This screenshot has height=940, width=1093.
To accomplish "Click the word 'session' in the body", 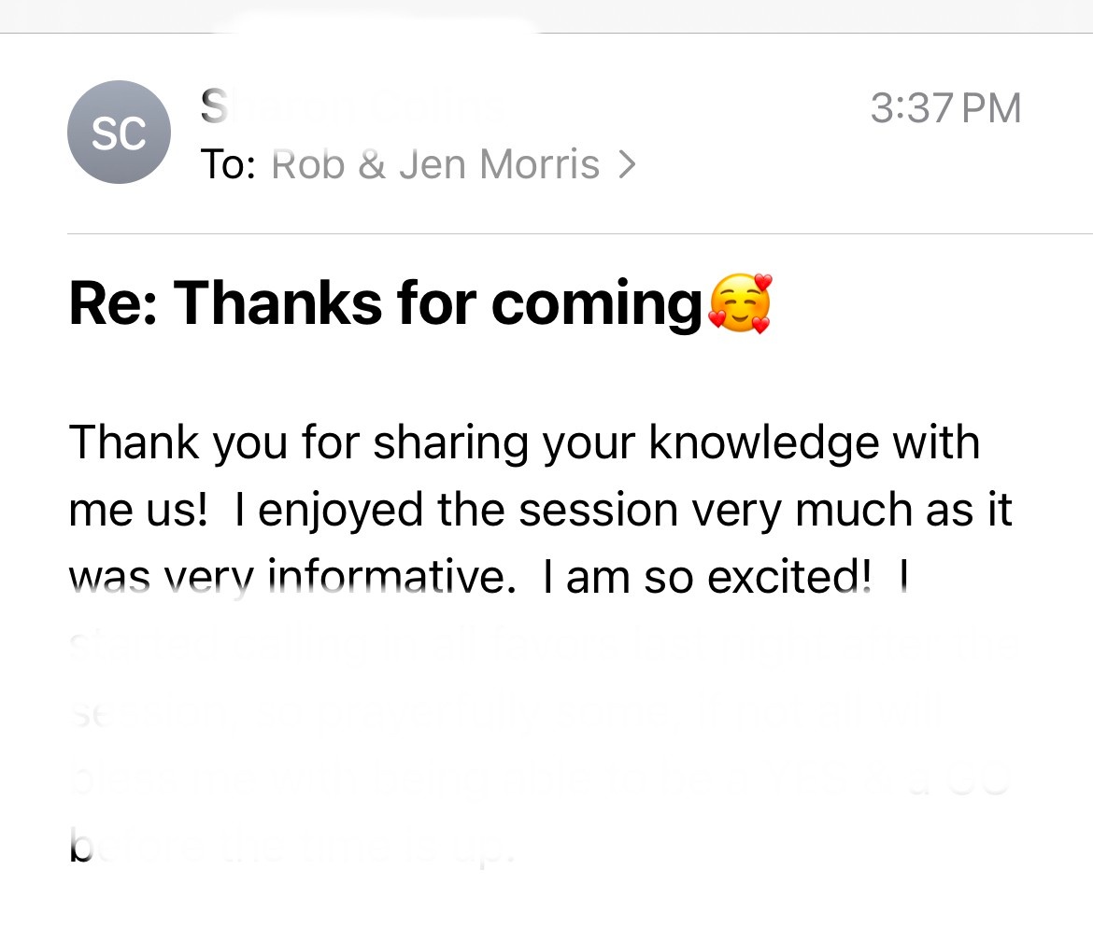I will (x=598, y=511).
